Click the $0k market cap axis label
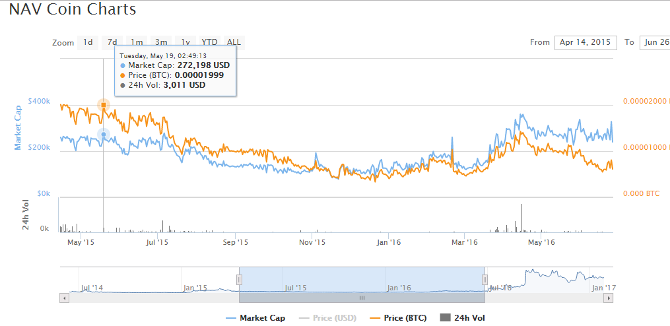The image size is (670, 326). click(x=43, y=193)
